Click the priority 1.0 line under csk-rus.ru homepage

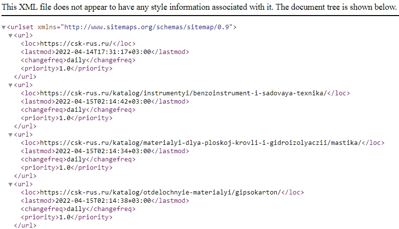click(x=67, y=68)
